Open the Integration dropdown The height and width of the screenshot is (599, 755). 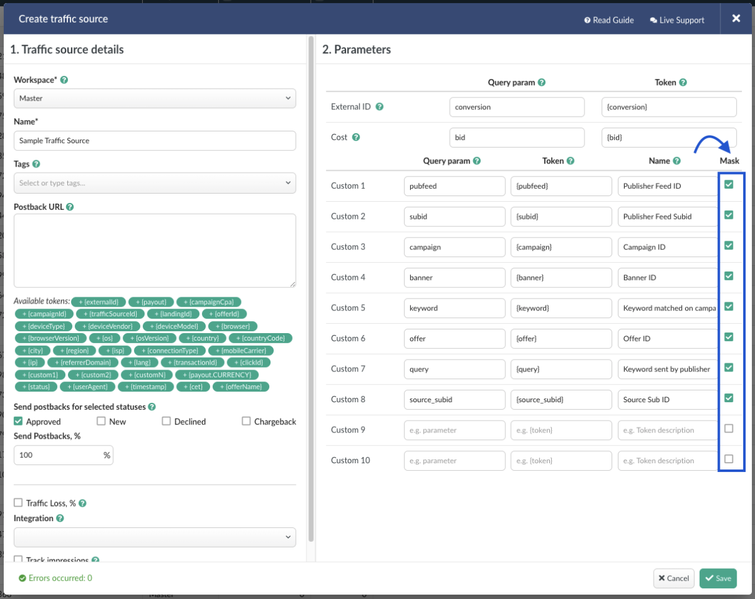(155, 537)
